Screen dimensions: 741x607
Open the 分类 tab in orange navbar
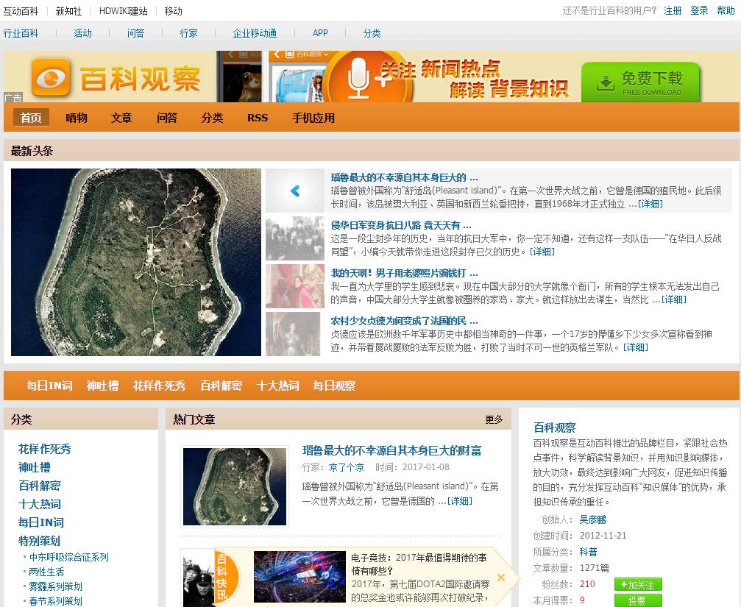[x=212, y=118]
